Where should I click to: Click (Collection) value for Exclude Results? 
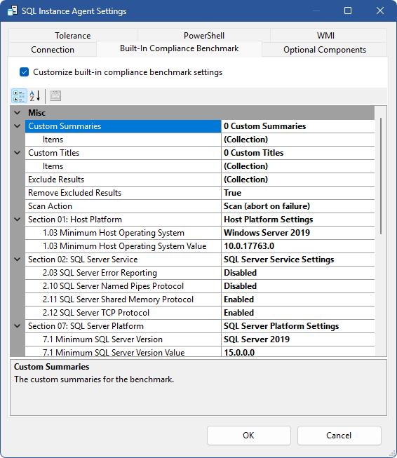point(298,180)
